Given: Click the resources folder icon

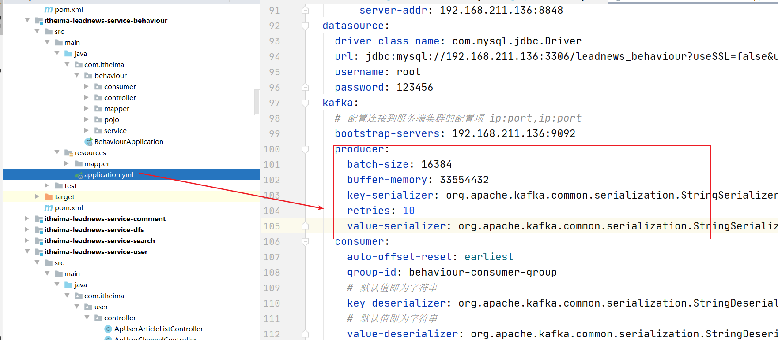Looking at the screenshot, I should point(68,153).
